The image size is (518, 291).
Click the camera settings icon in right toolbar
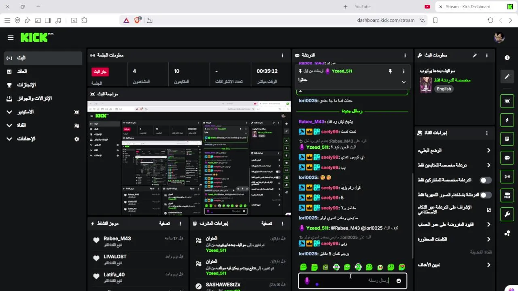[x=507, y=195]
